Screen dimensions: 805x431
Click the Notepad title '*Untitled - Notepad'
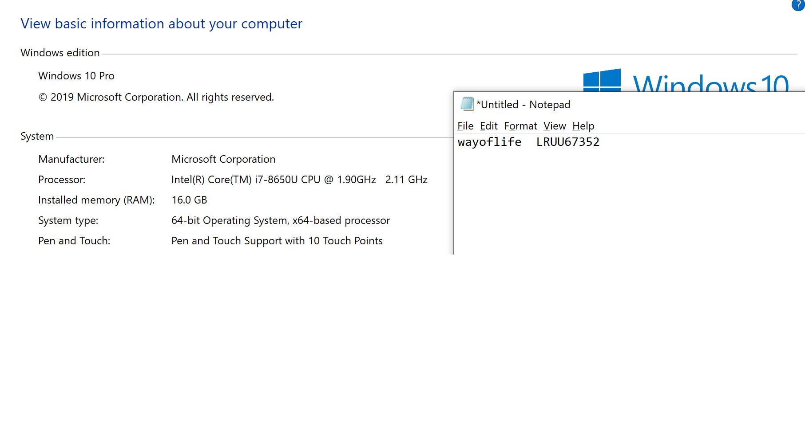523,105
